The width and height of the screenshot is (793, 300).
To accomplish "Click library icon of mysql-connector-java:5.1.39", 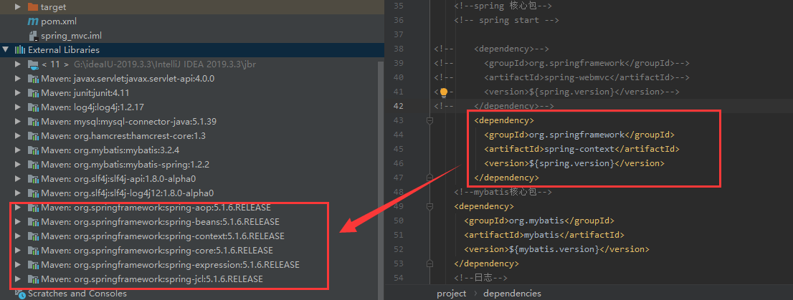I will click(33, 122).
